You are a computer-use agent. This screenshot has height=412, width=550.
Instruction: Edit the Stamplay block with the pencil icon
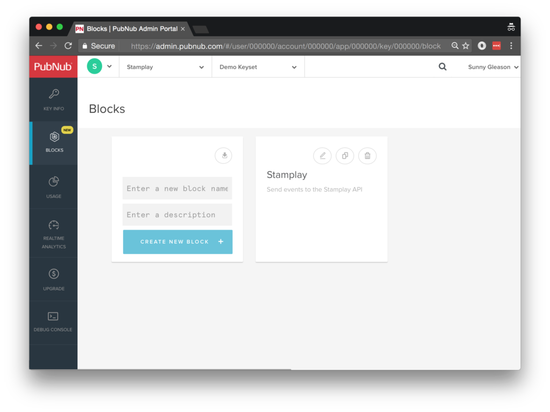click(322, 155)
